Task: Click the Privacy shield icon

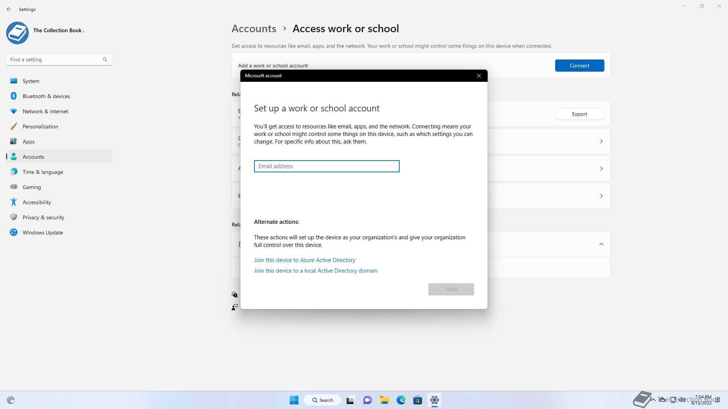Action: click(14, 217)
